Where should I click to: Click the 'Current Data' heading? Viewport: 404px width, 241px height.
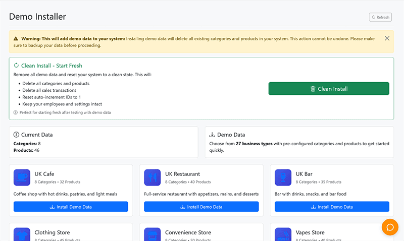click(37, 135)
